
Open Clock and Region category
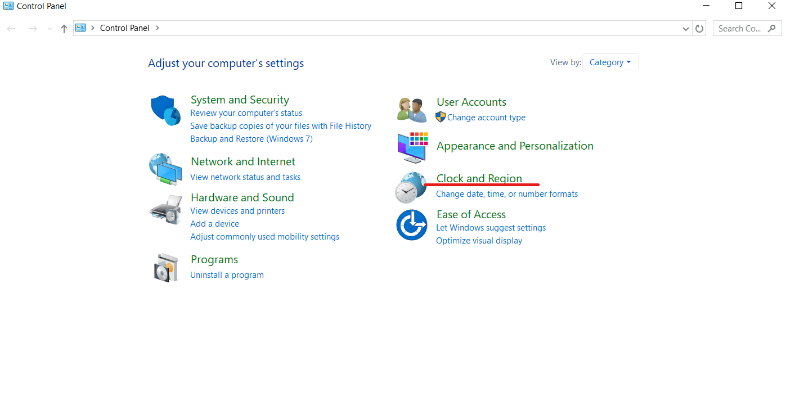point(479,178)
